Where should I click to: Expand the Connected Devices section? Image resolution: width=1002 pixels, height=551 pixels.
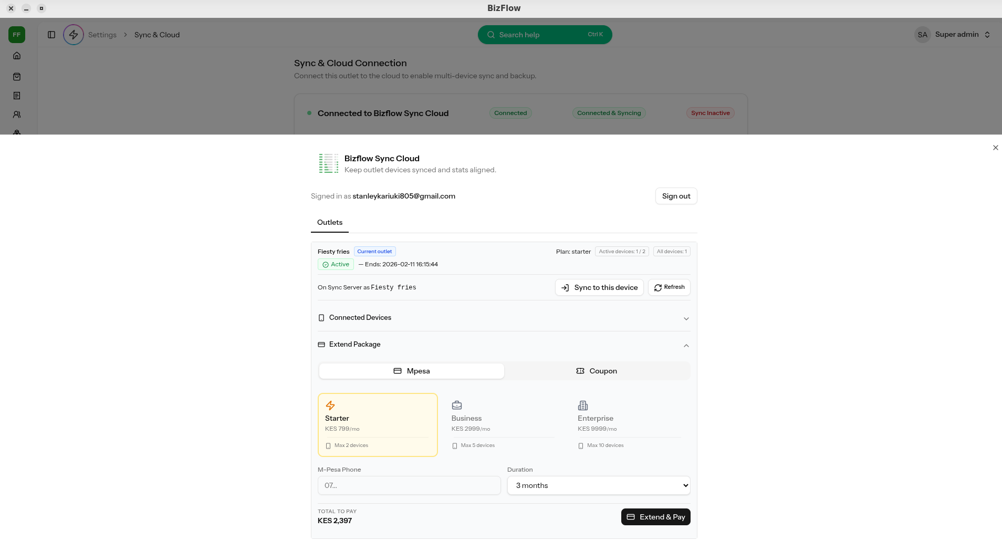504,318
